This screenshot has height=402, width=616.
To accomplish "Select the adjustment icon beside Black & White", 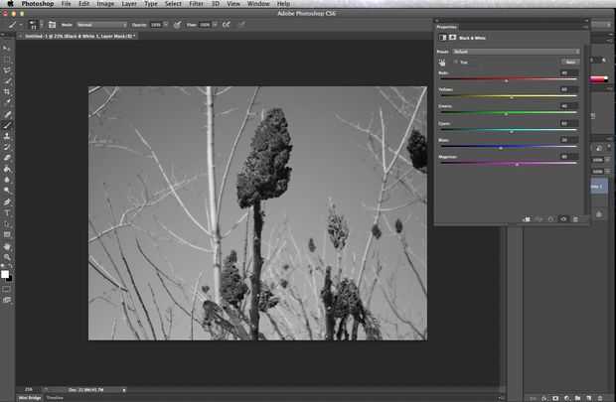I will coord(443,38).
